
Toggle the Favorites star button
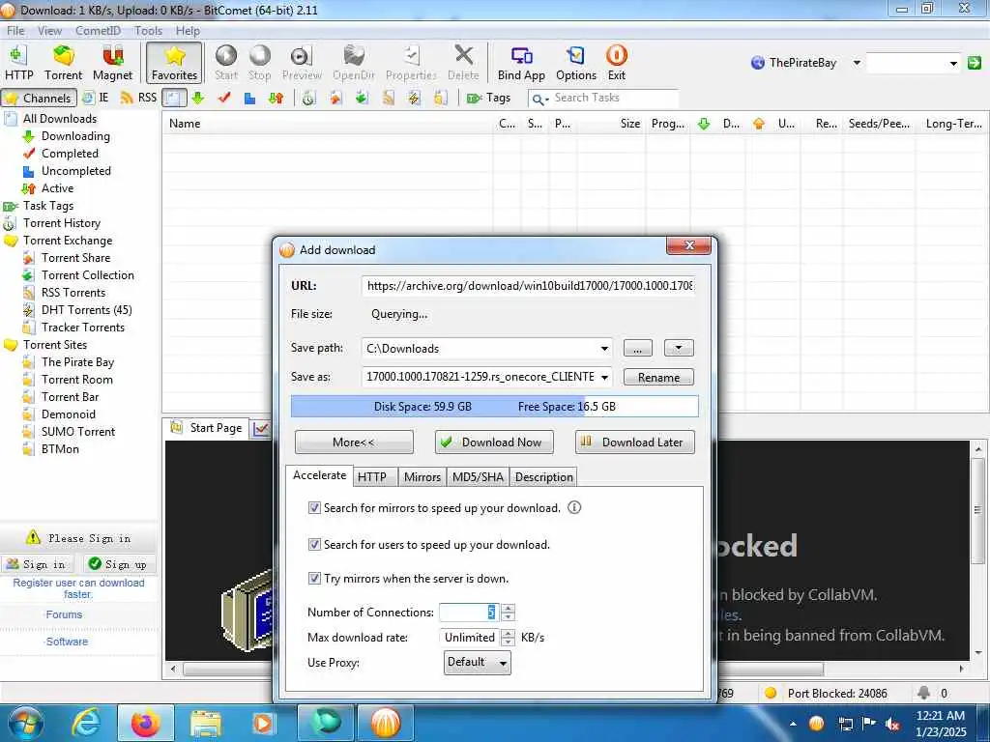pos(174,63)
